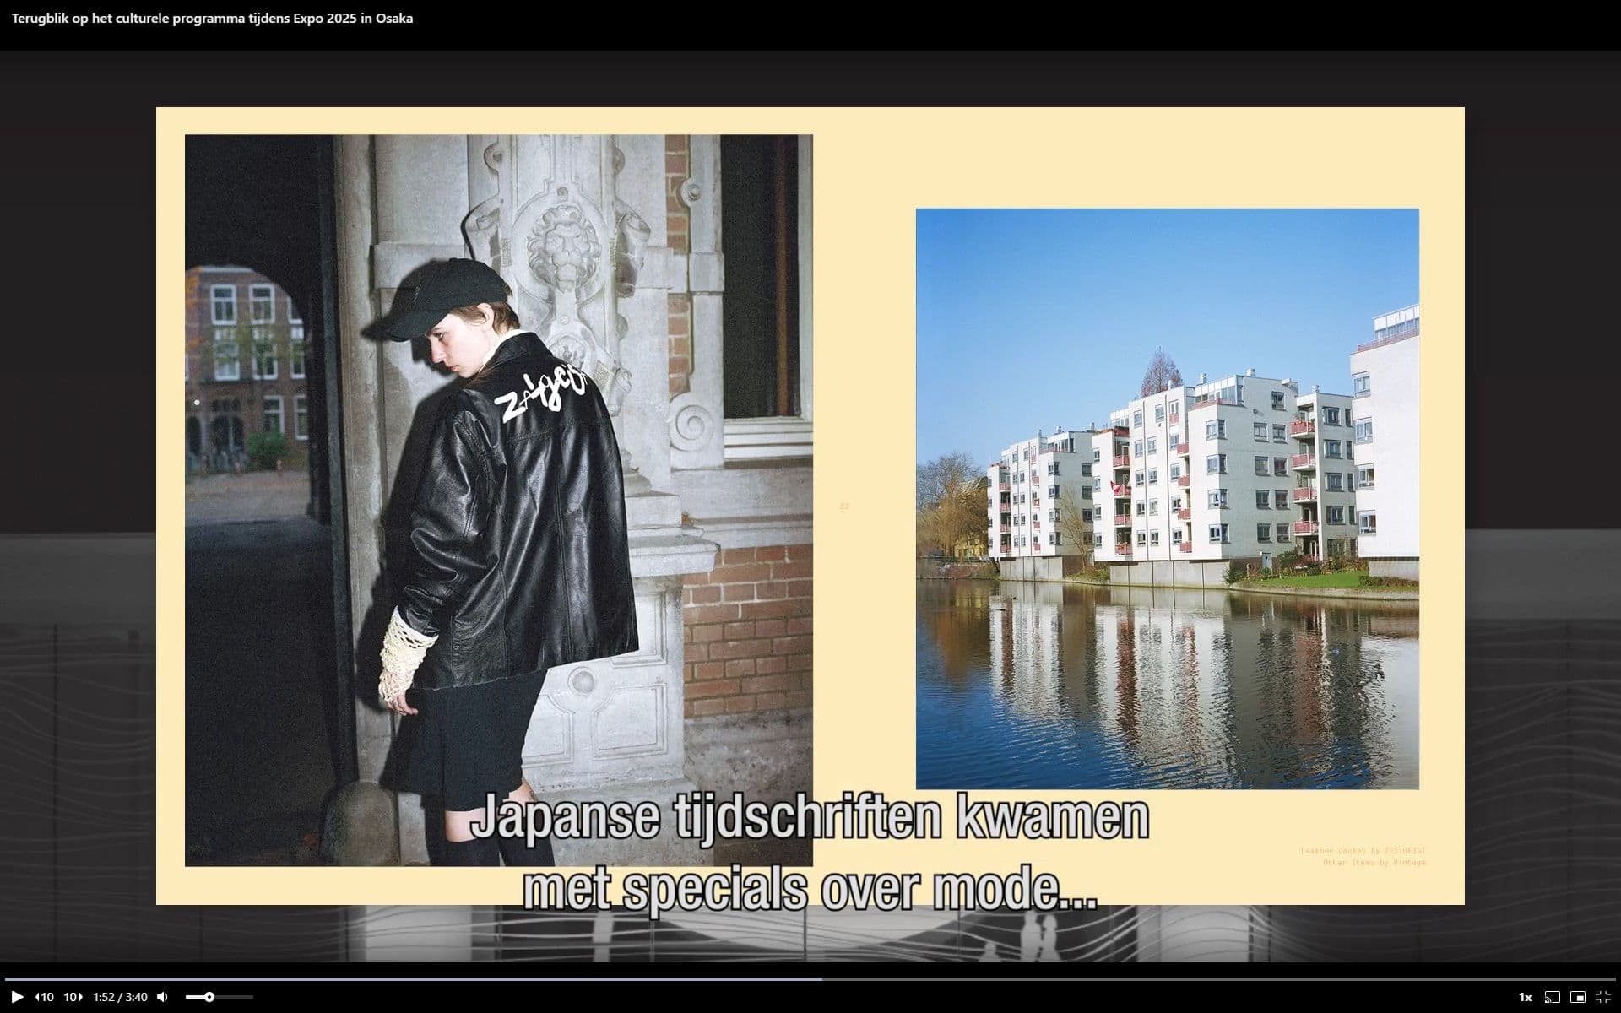Click the volume slider handle
Screen dimensions: 1621x1013
coord(209,997)
